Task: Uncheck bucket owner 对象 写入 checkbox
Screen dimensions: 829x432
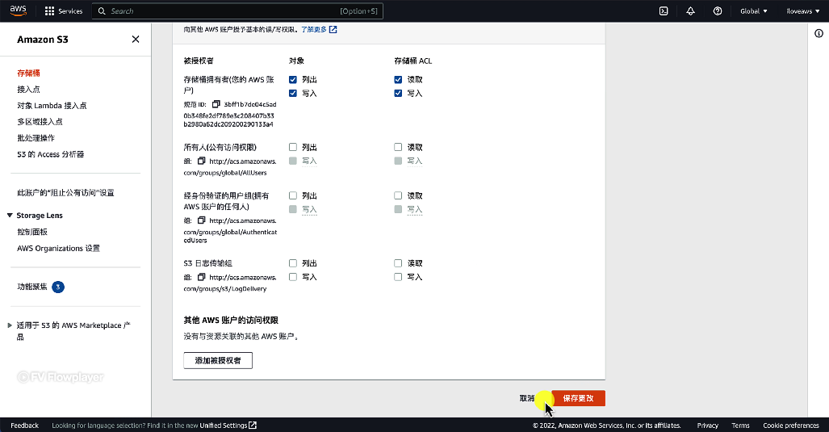Action: [293, 93]
